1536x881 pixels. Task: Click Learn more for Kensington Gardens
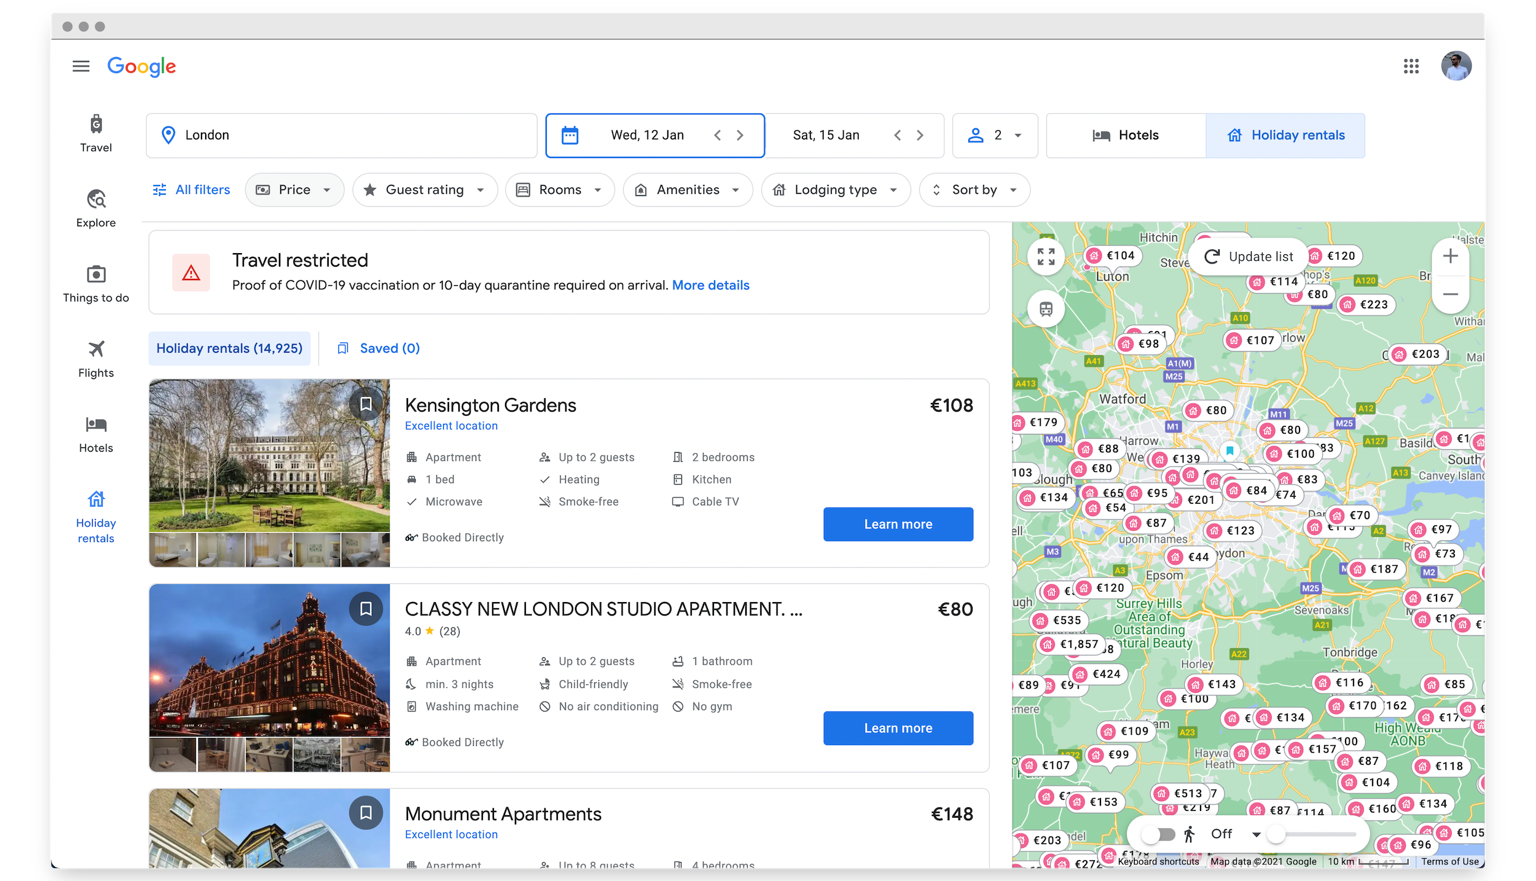click(x=898, y=524)
